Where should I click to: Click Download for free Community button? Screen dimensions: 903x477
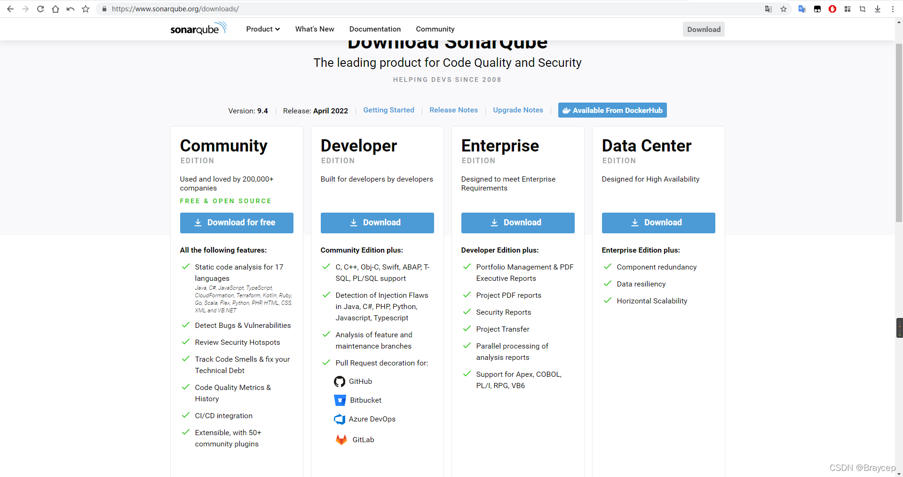pos(237,223)
